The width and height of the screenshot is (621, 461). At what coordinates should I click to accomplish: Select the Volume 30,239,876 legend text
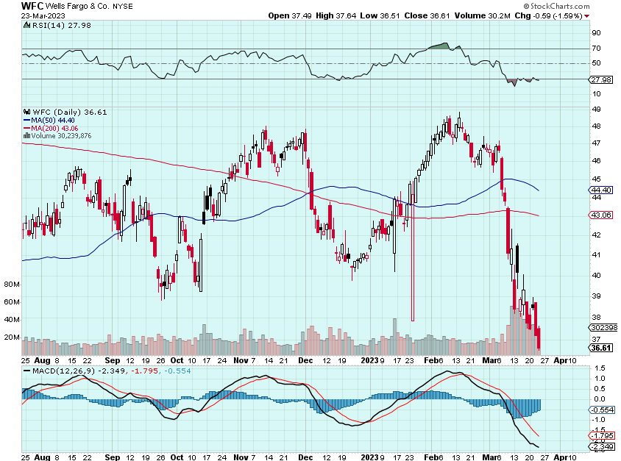(x=61, y=136)
